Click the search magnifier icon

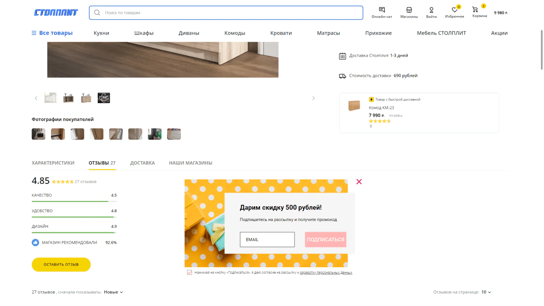point(97,13)
